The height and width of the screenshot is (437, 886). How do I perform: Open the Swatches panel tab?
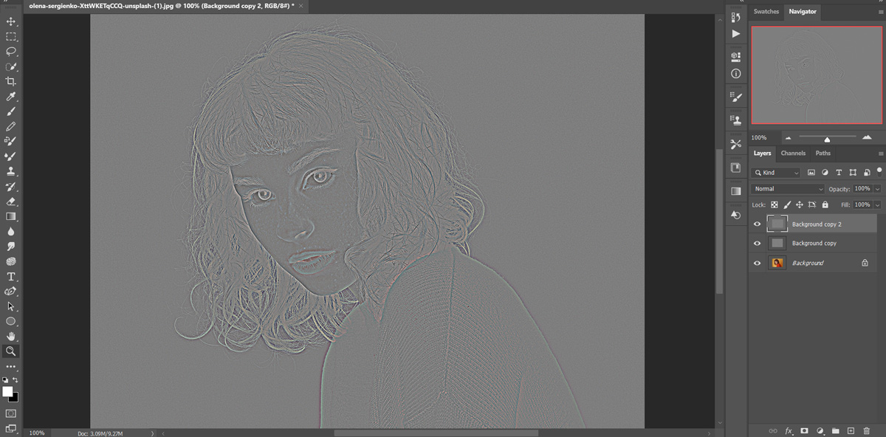pos(766,11)
